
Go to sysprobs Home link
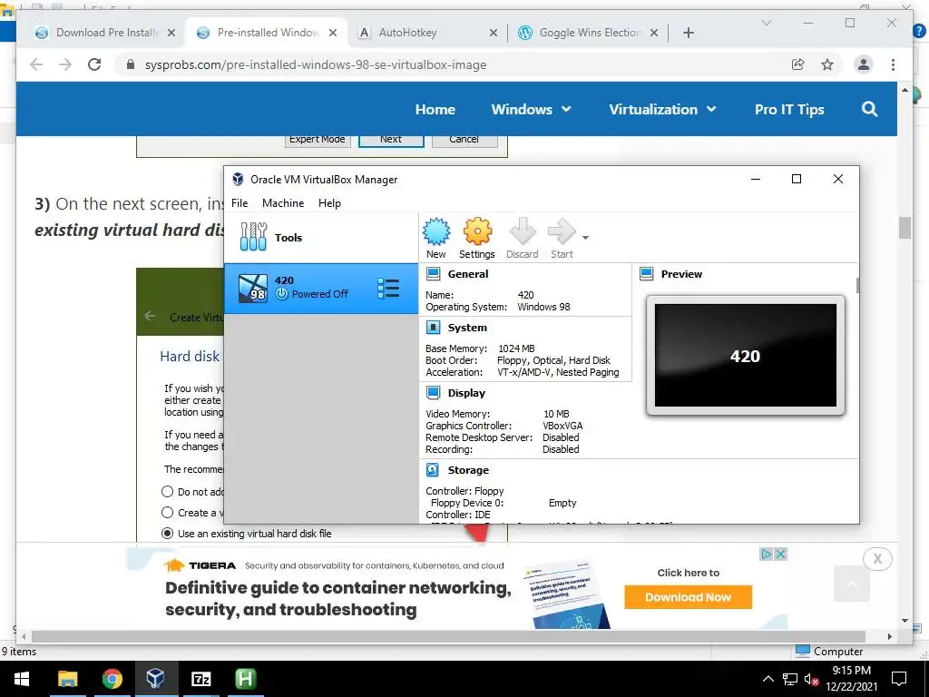click(435, 109)
